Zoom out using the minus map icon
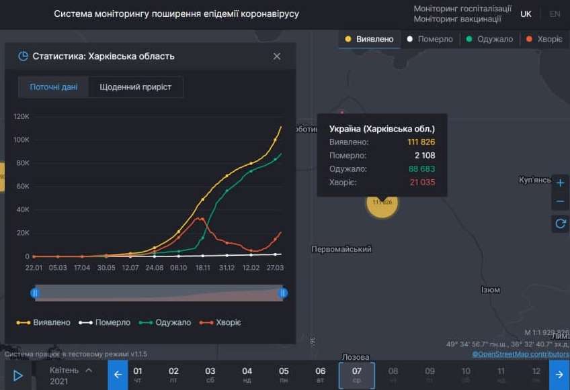The height and width of the screenshot is (390, 570). (x=561, y=201)
